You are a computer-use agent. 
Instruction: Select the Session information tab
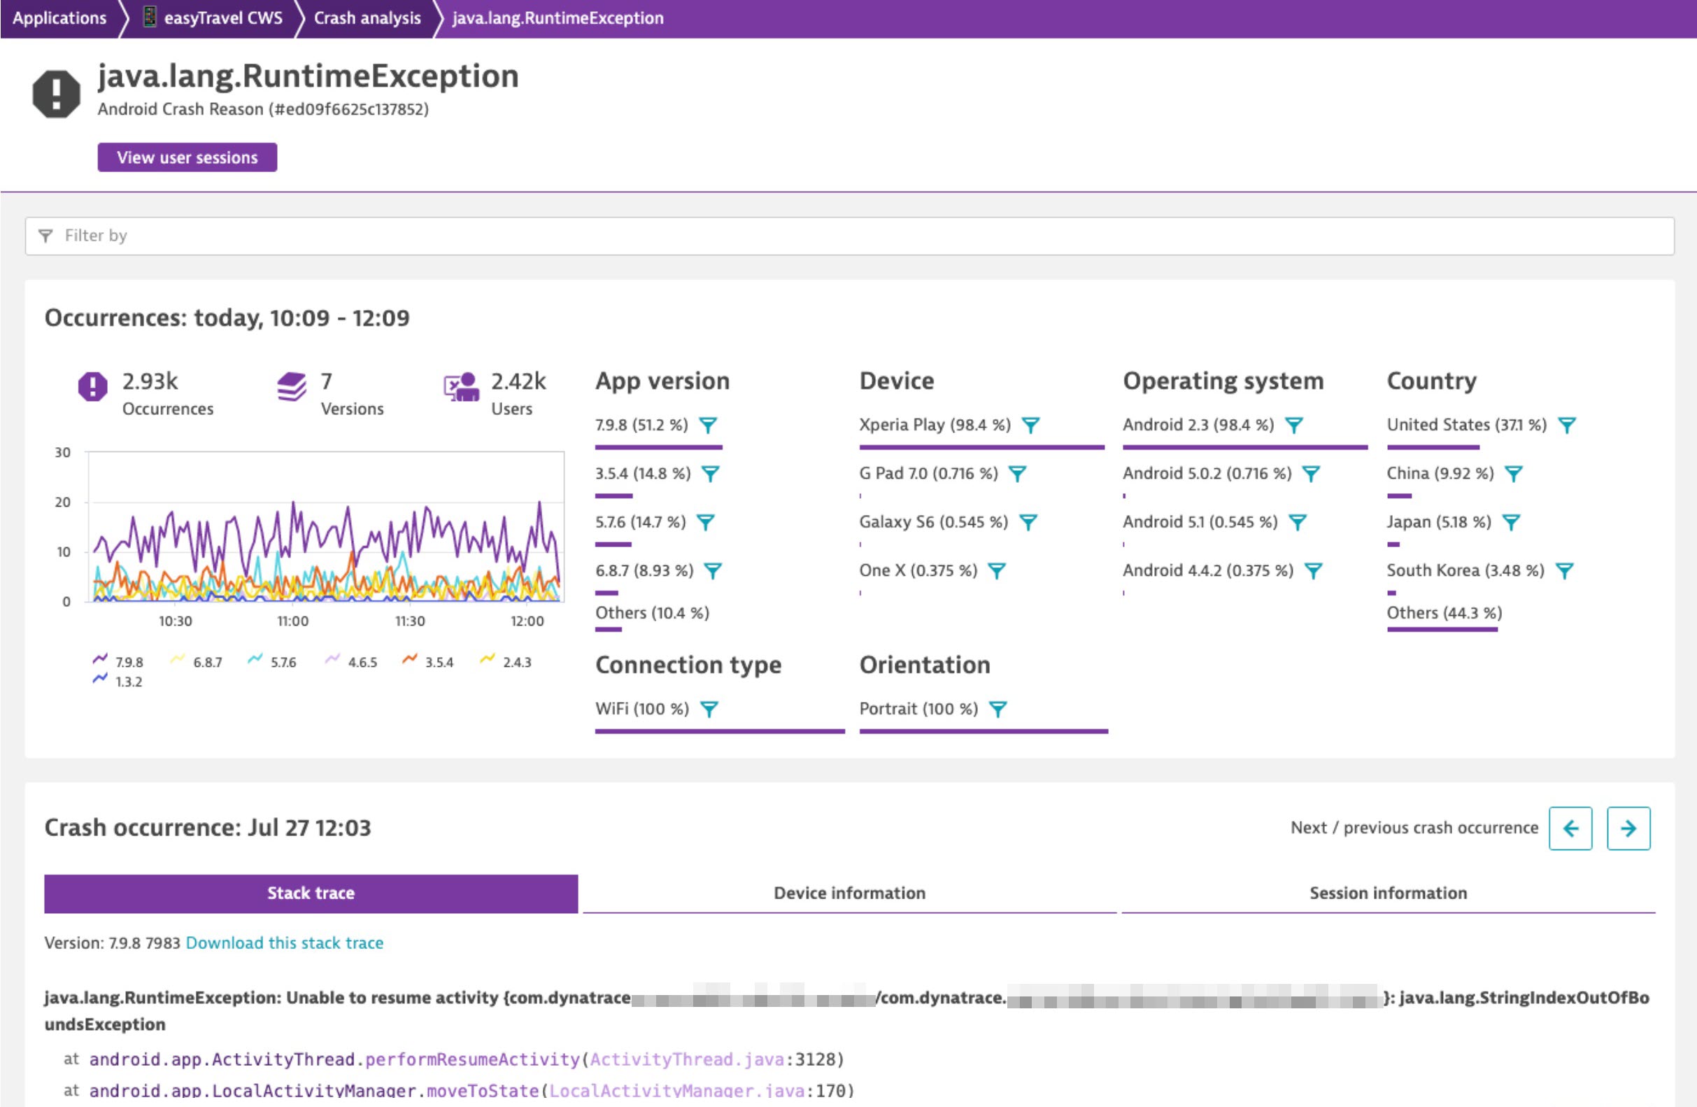point(1386,893)
